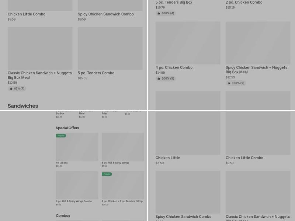The height and width of the screenshot is (221, 295).
Task: Open the 8 pc. Hot & Spicy Wings image
Action: tap(123, 147)
